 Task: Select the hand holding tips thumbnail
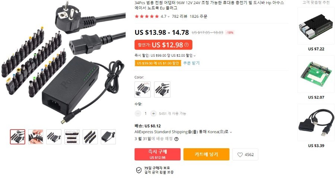pos(36,137)
